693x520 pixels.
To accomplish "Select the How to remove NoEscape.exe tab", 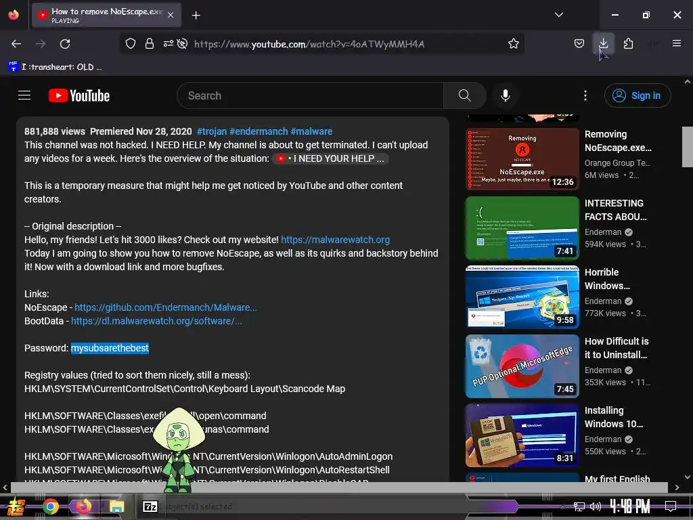I will [x=106, y=15].
